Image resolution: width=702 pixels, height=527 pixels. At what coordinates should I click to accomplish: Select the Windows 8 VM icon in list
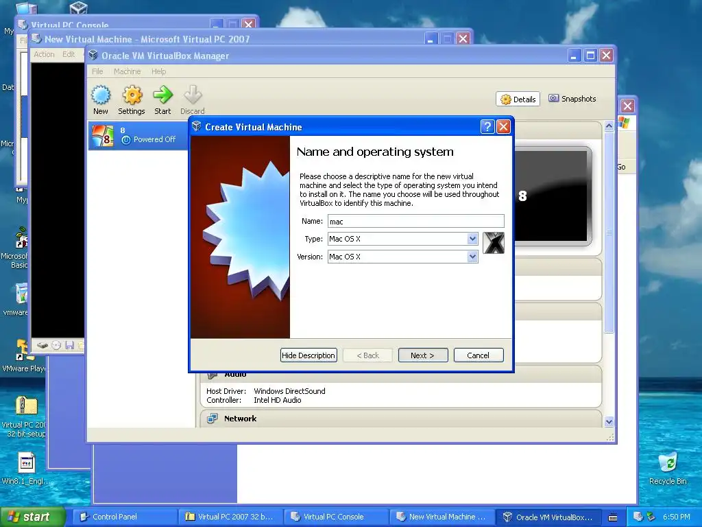(103, 137)
